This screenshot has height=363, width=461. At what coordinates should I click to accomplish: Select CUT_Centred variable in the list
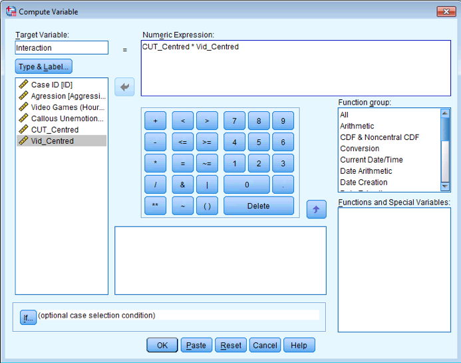[55, 130]
